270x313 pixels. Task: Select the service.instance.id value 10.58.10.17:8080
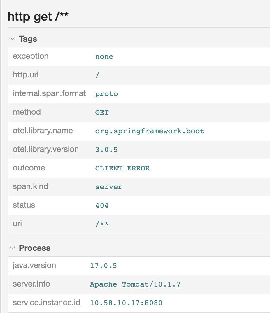[x=126, y=303]
